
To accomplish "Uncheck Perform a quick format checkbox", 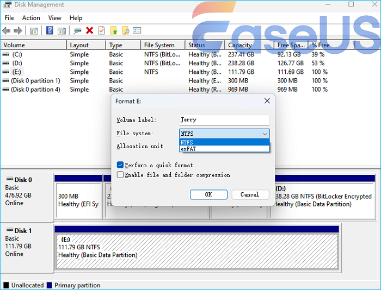I will 120,165.
